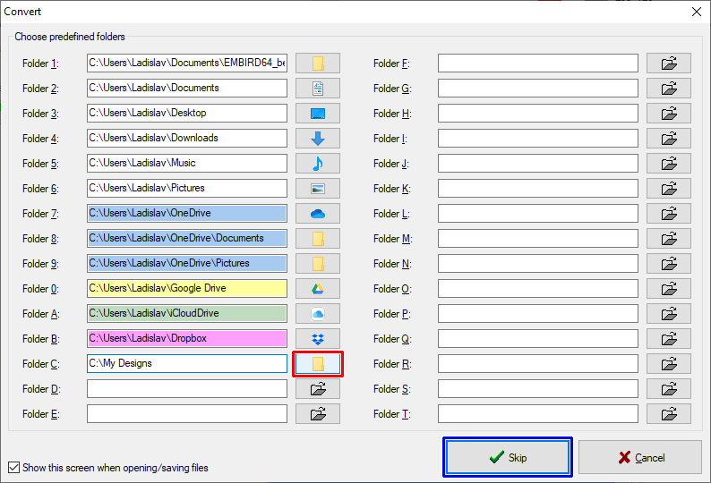Viewport: 711px width, 483px height.
Task: Click the Documents icon button for Folder 2
Action: pos(318,88)
